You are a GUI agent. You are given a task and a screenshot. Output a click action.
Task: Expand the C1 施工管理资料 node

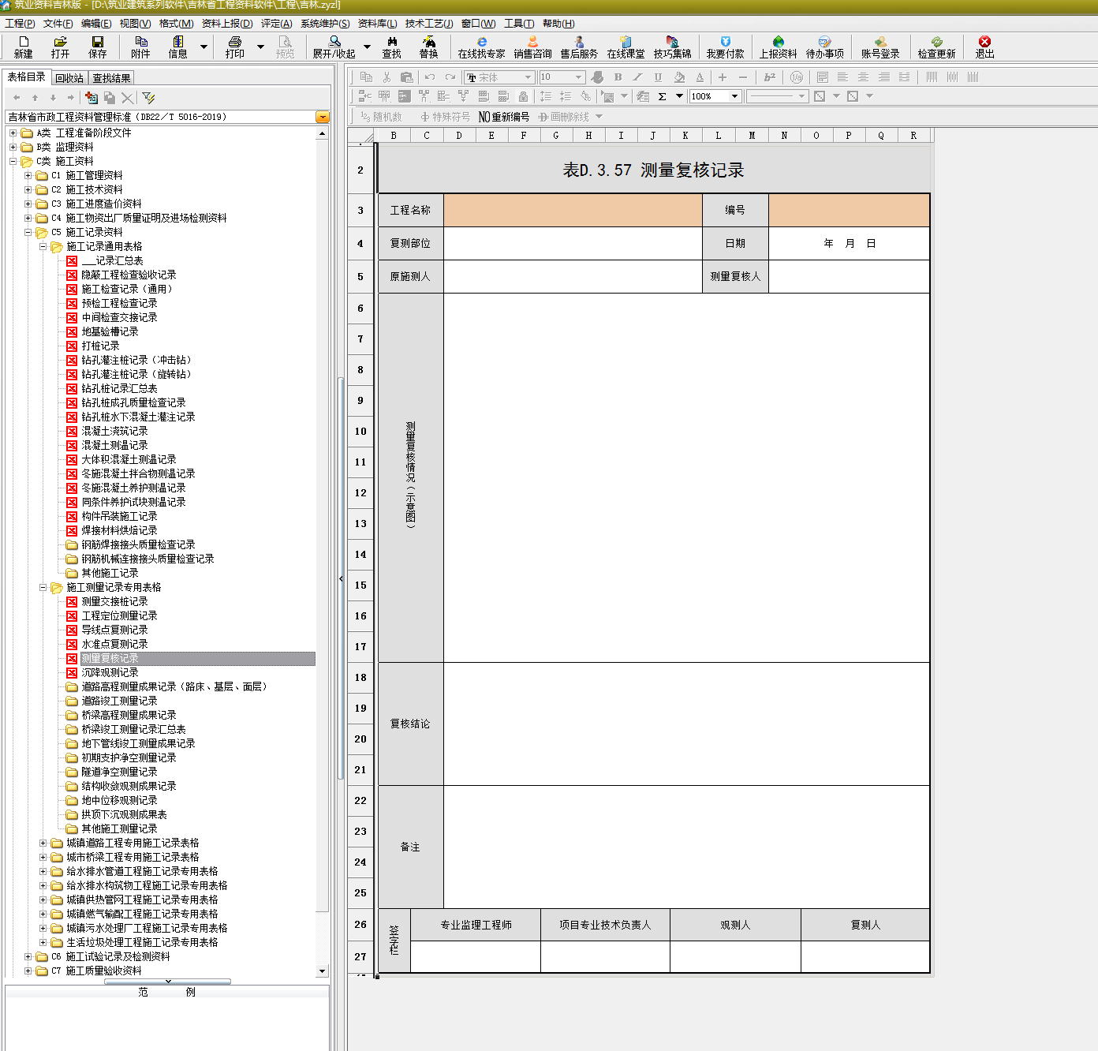point(28,175)
